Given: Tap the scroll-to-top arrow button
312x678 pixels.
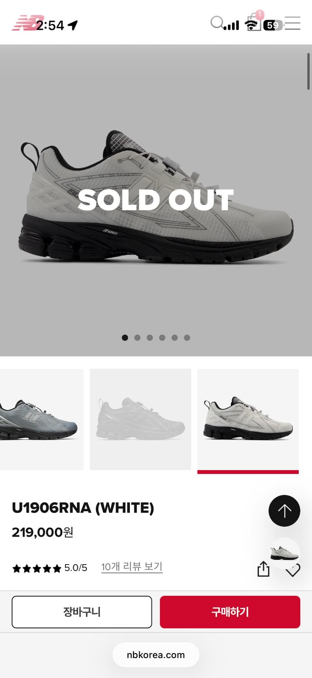Looking at the screenshot, I should coord(284,511).
